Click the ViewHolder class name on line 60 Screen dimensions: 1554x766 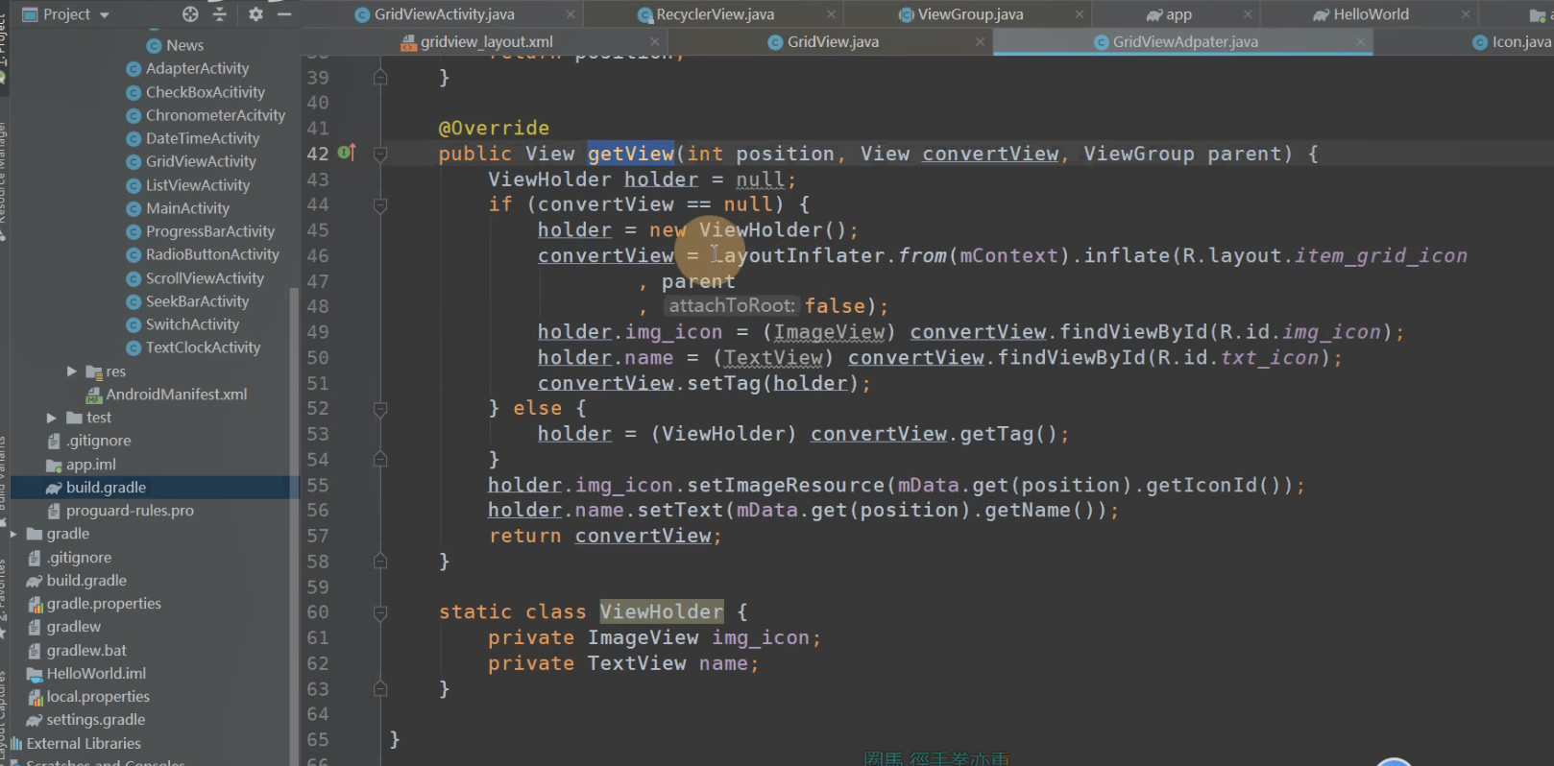[662, 611]
